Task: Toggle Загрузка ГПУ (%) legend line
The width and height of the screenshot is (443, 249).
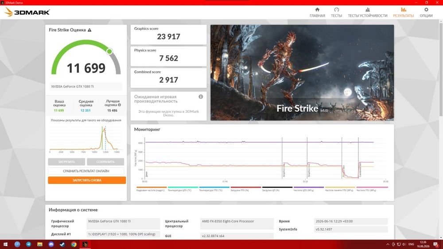Action: tap(246, 189)
